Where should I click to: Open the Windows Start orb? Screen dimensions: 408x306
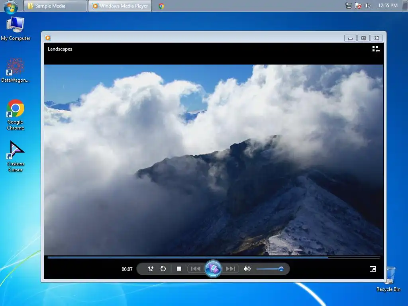(x=11, y=6)
